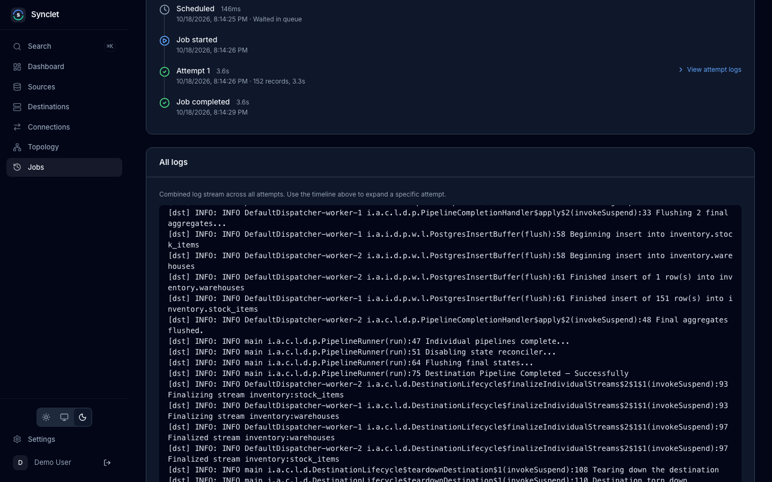
Task: Click the Scheduled timeline title
Action: click(195, 9)
